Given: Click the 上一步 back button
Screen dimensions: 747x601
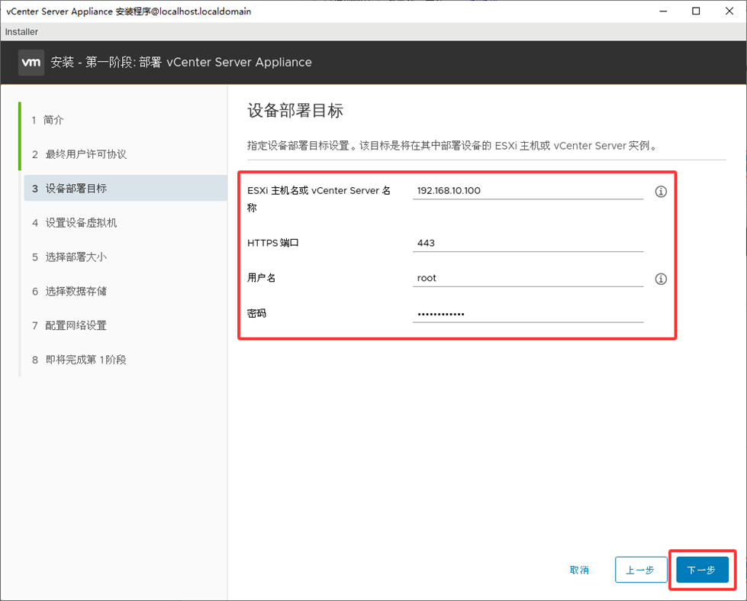Looking at the screenshot, I should (x=640, y=570).
